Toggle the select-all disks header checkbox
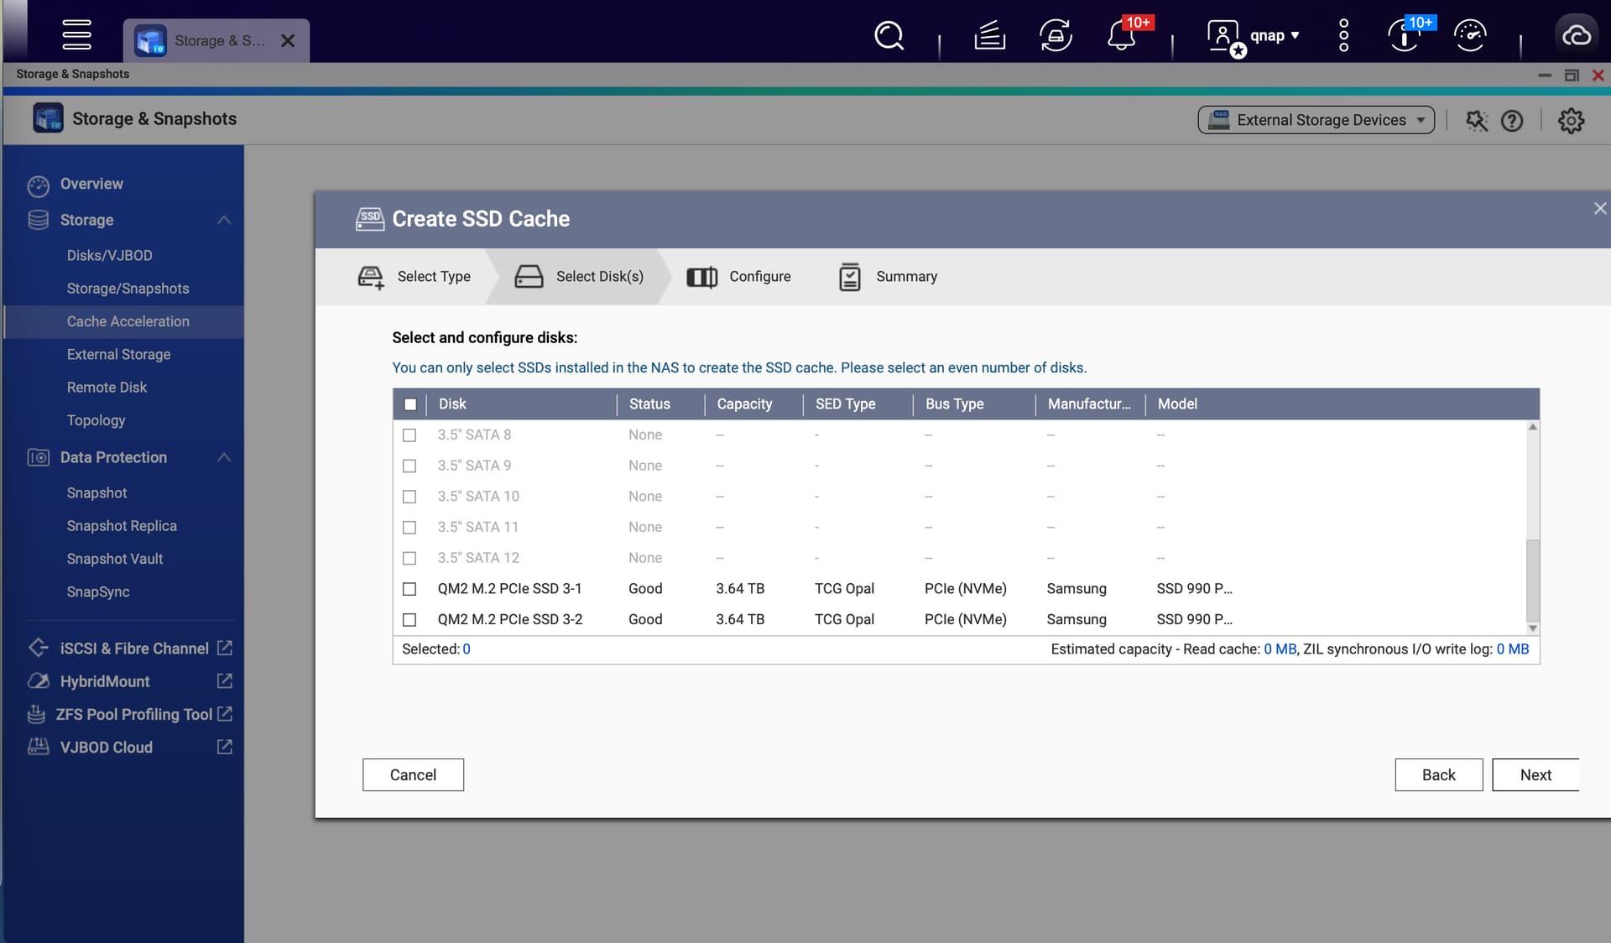Image resolution: width=1611 pixels, height=943 pixels. pyautogui.click(x=410, y=404)
